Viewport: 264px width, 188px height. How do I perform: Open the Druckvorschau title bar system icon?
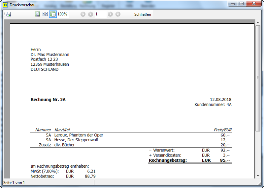5,5
